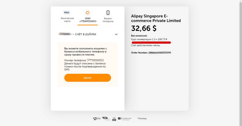The image size is (242, 126).
Task: Open the PCI DSS badge in footer
Action: pos(97,118)
